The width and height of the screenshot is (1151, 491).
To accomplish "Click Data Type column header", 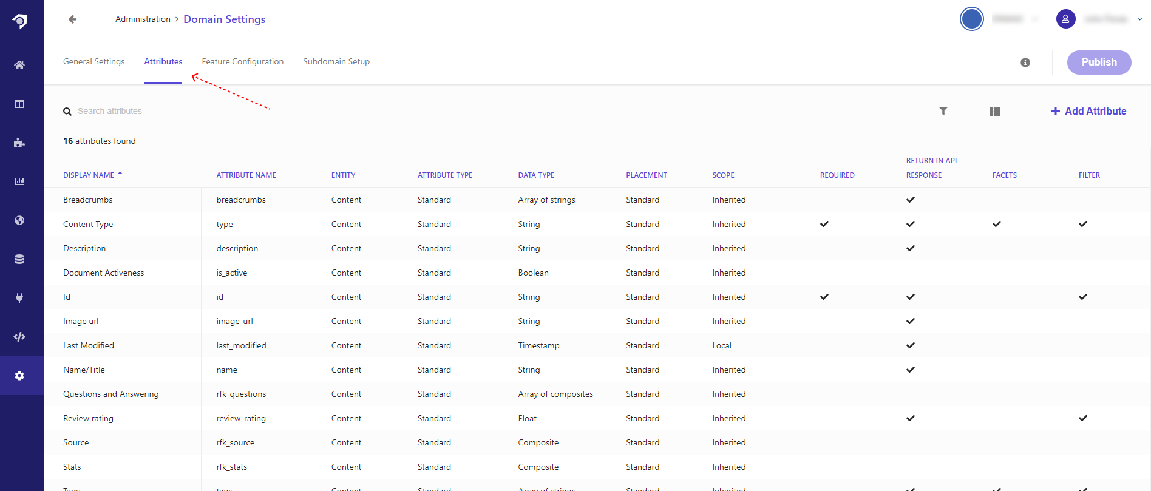I will [536, 175].
